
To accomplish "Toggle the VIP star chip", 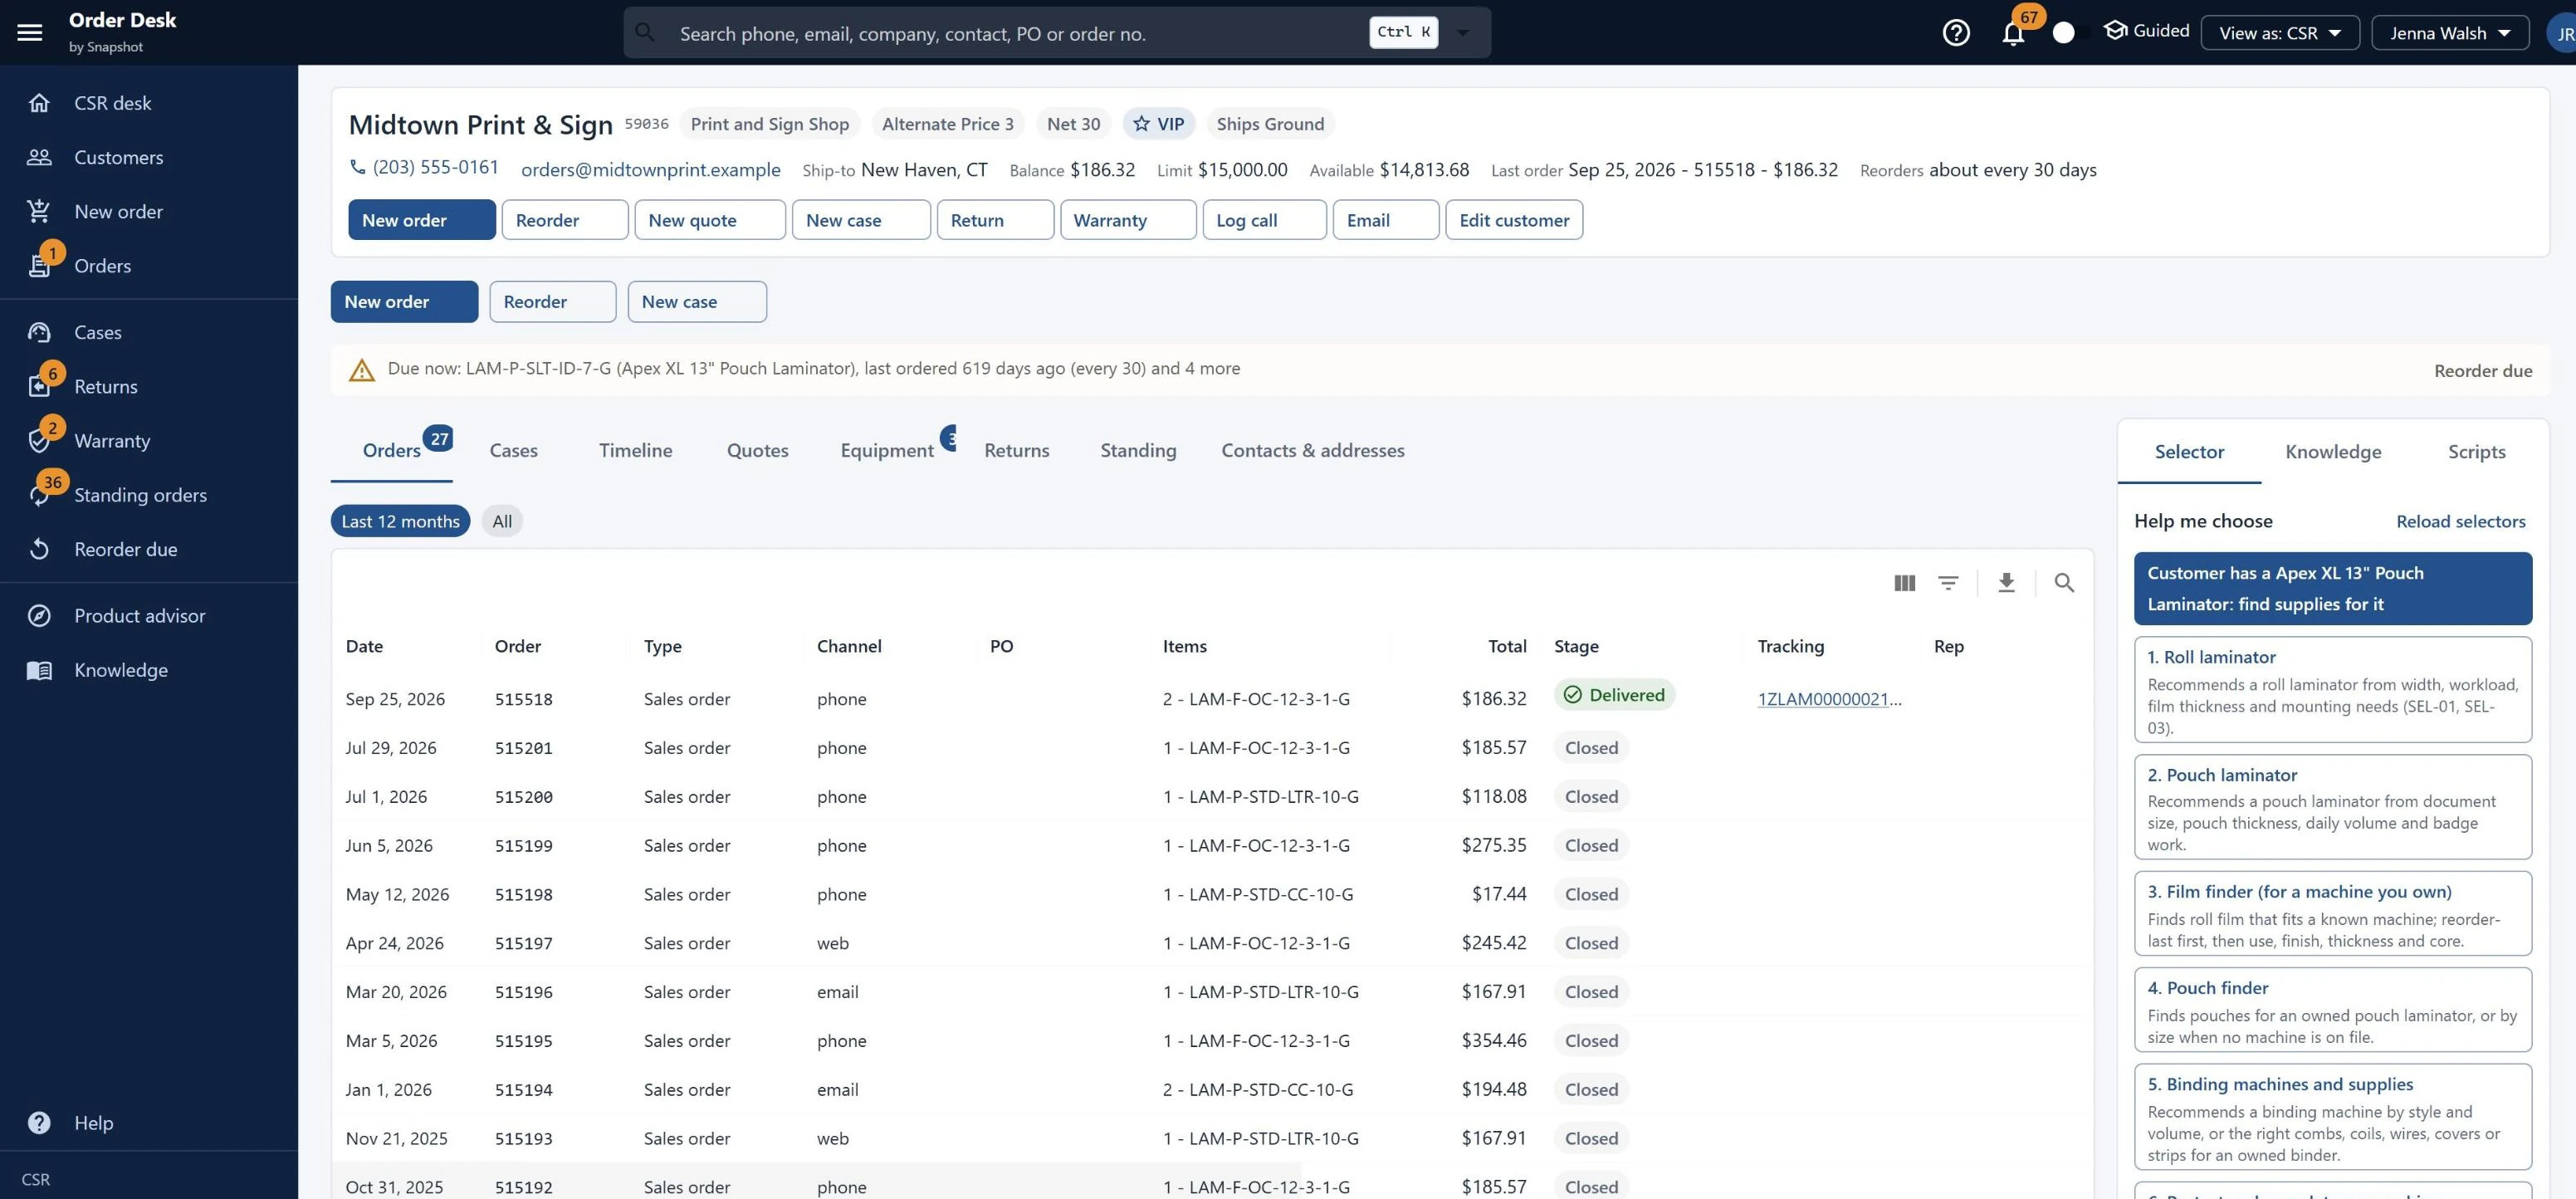I will tap(1159, 124).
